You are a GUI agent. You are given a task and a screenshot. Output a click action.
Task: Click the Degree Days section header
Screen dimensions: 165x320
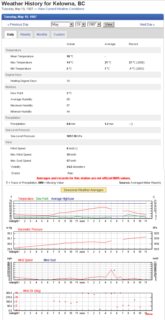click(x=83, y=75)
